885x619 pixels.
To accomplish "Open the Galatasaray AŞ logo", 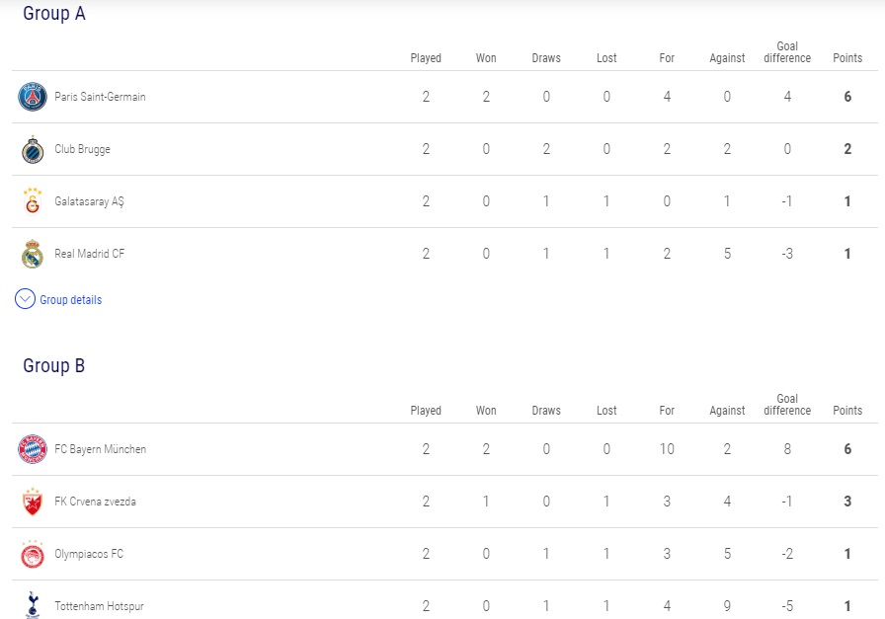I will pos(33,201).
